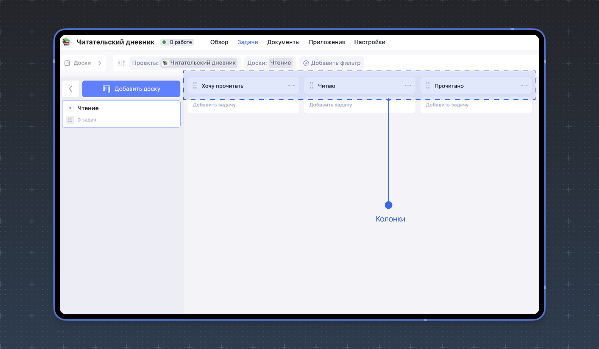Click drag handle of Хочу прочитать column
This screenshot has height=349, width=599.
click(195, 85)
